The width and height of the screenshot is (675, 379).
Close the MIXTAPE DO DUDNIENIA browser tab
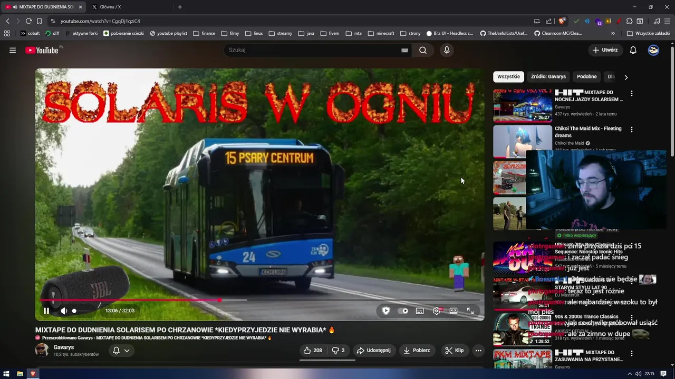[x=81, y=7]
